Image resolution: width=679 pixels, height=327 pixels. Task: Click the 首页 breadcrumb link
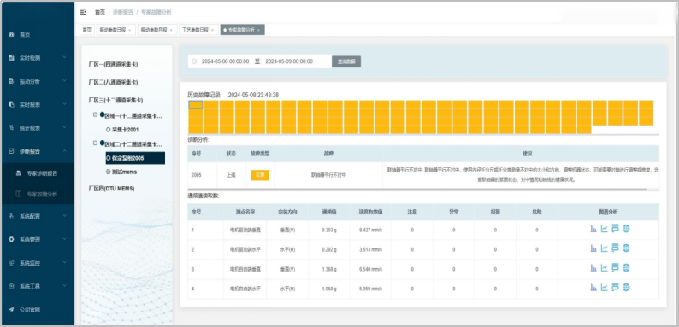point(99,12)
